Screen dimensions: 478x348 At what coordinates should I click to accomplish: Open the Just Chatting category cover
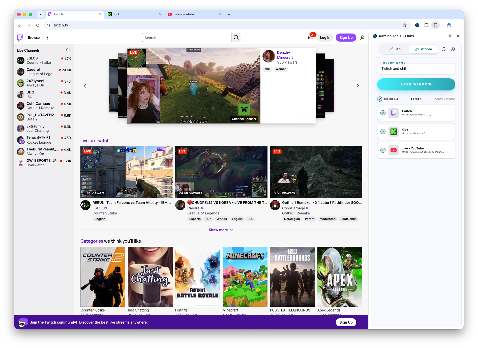point(150,277)
